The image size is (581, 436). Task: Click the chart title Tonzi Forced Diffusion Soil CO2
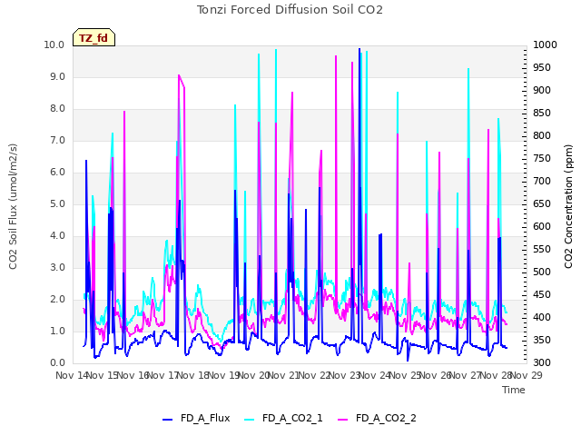point(290,10)
